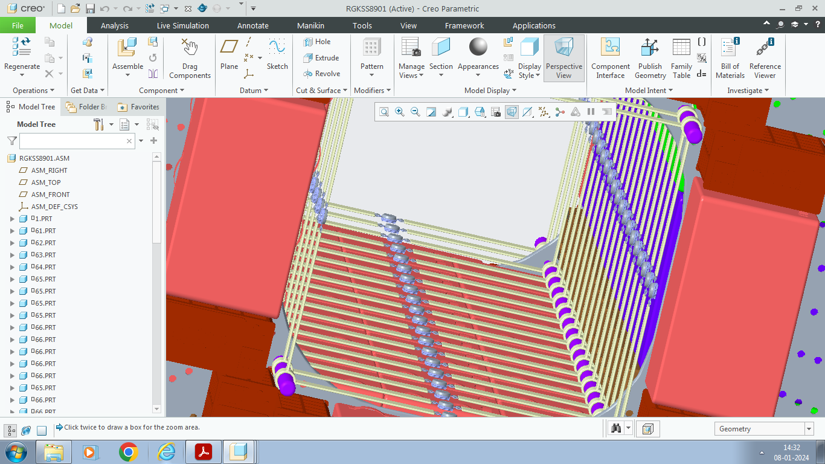Toggle spin center in graphics toolbar
The width and height of the screenshot is (825, 464).
pyautogui.click(x=560, y=112)
